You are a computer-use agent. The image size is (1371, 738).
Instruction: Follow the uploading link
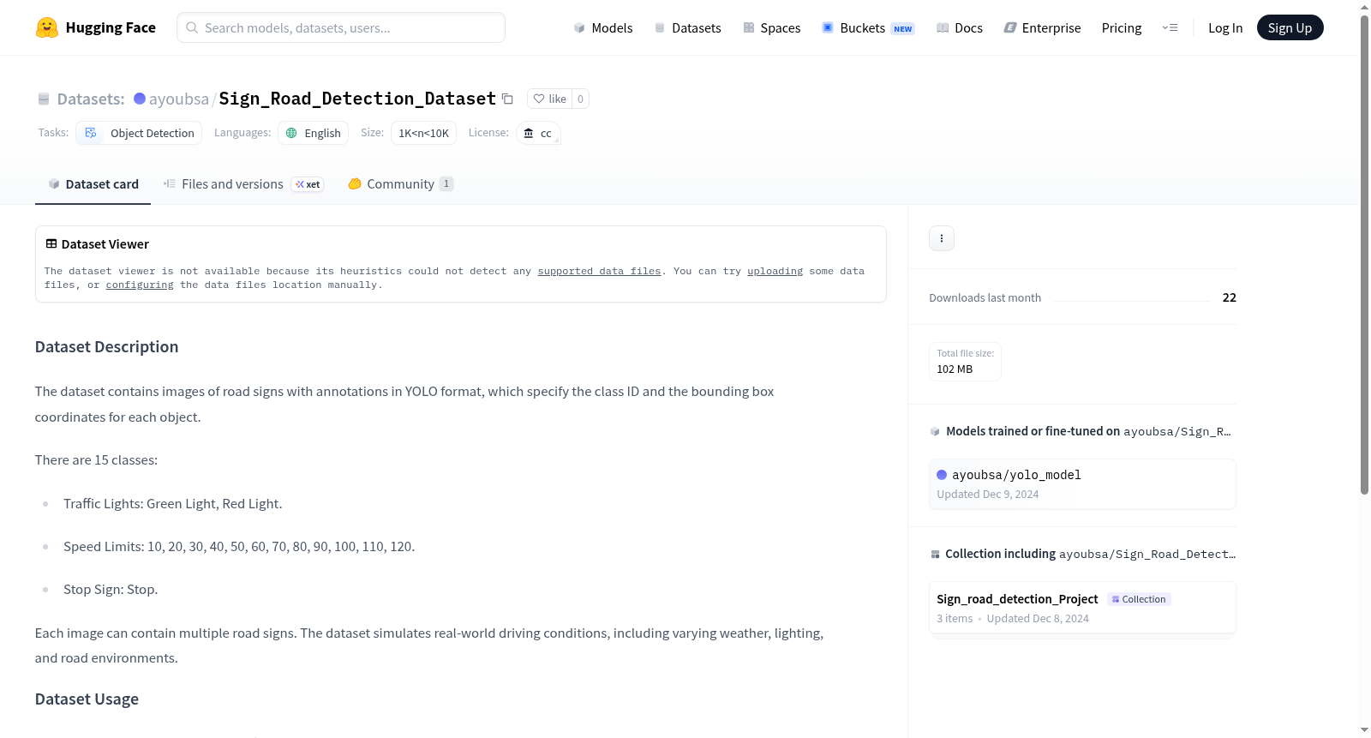click(x=775, y=271)
